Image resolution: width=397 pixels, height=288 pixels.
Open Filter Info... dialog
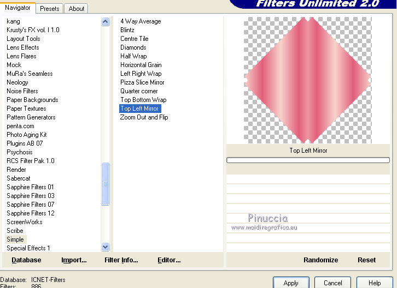pyautogui.click(x=121, y=260)
